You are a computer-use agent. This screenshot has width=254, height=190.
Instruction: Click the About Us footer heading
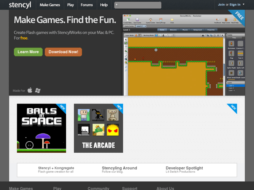click(165, 188)
